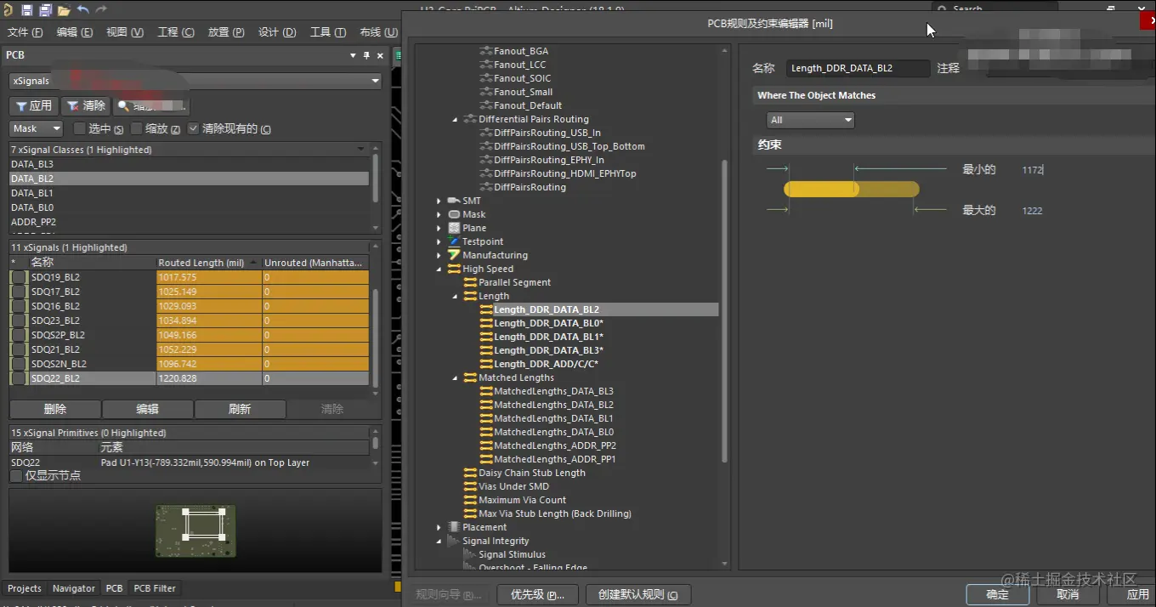
Task: Click the icon beside DiffPairsRouting_USB_In rule
Action: pyautogui.click(x=486, y=133)
